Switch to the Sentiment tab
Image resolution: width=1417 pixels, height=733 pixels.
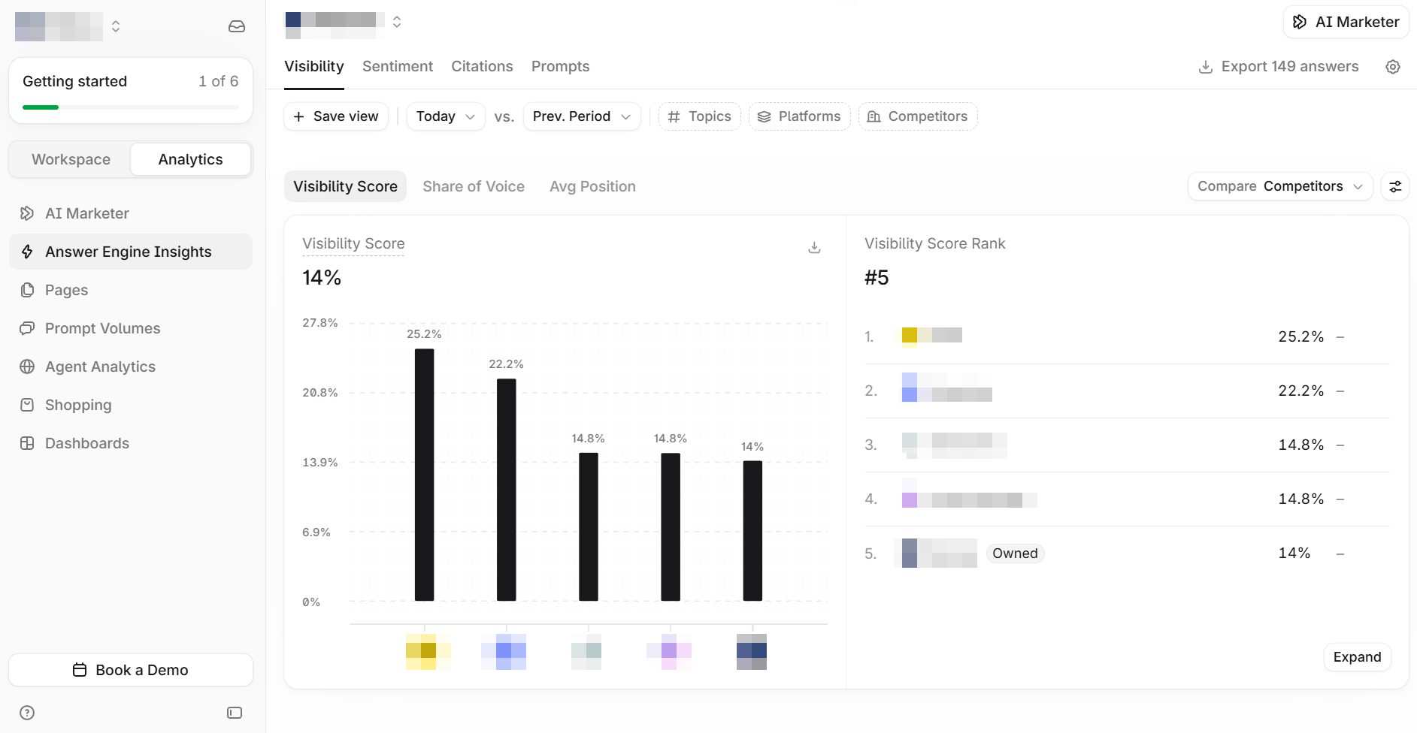[x=398, y=66]
